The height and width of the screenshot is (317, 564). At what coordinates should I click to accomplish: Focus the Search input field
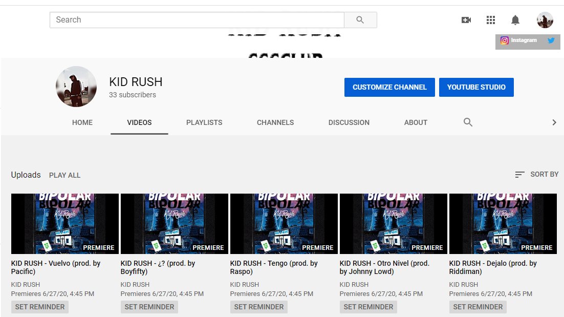click(197, 20)
